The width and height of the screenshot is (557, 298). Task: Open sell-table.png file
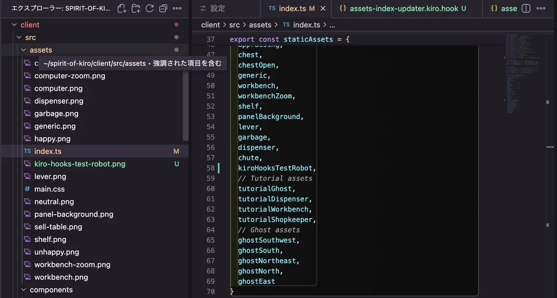(x=58, y=227)
